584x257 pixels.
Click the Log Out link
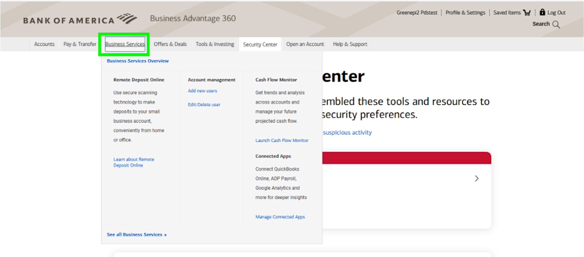[x=556, y=13]
